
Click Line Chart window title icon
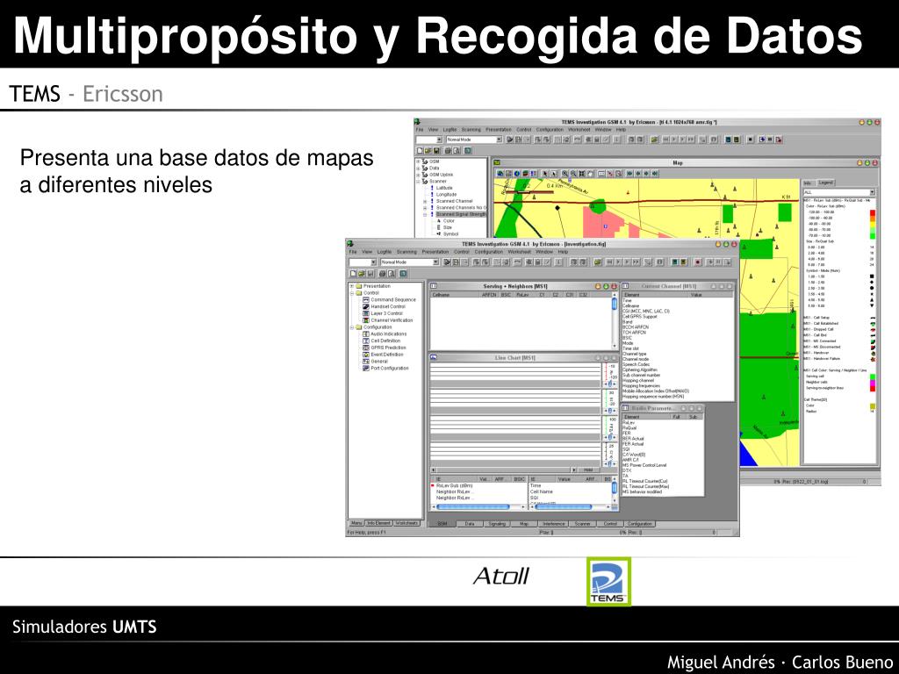coord(434,358)
